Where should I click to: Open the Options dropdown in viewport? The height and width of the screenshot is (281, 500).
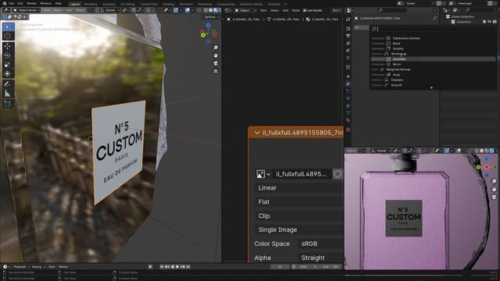click(211, 17)
